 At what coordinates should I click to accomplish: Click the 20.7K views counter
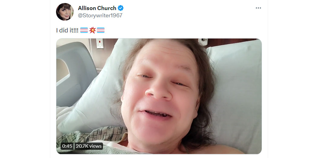pos(89,146)
